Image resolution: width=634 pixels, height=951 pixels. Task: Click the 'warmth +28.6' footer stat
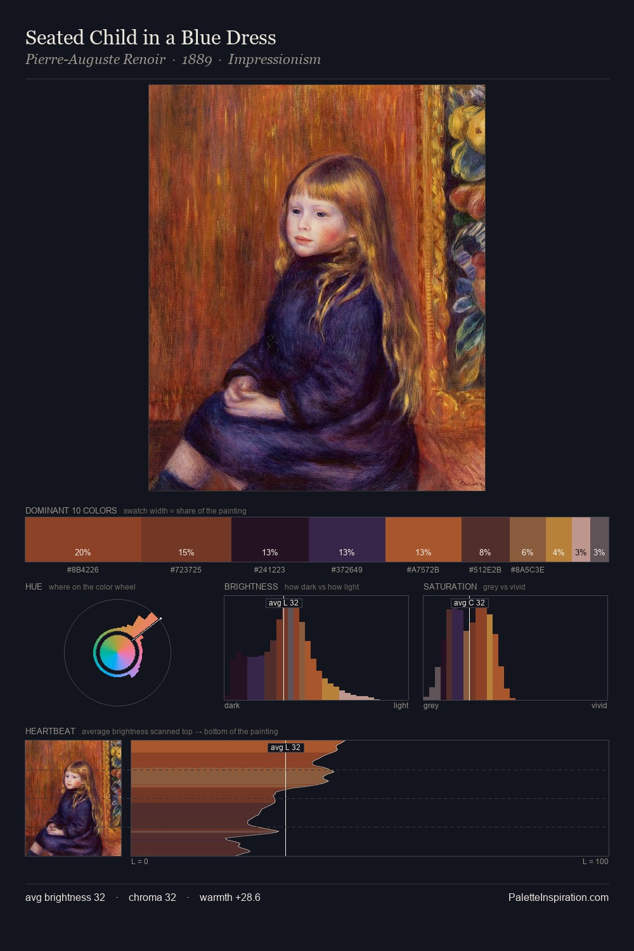click(230, 897)
